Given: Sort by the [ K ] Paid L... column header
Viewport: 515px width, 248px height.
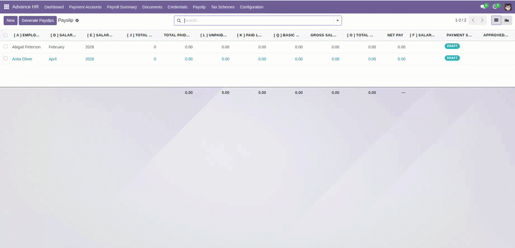Looking at the screenshot, I should point(250,35).
